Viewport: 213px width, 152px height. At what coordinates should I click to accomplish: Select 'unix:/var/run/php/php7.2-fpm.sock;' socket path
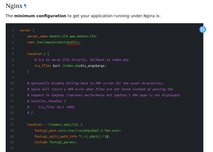(90, 130)
